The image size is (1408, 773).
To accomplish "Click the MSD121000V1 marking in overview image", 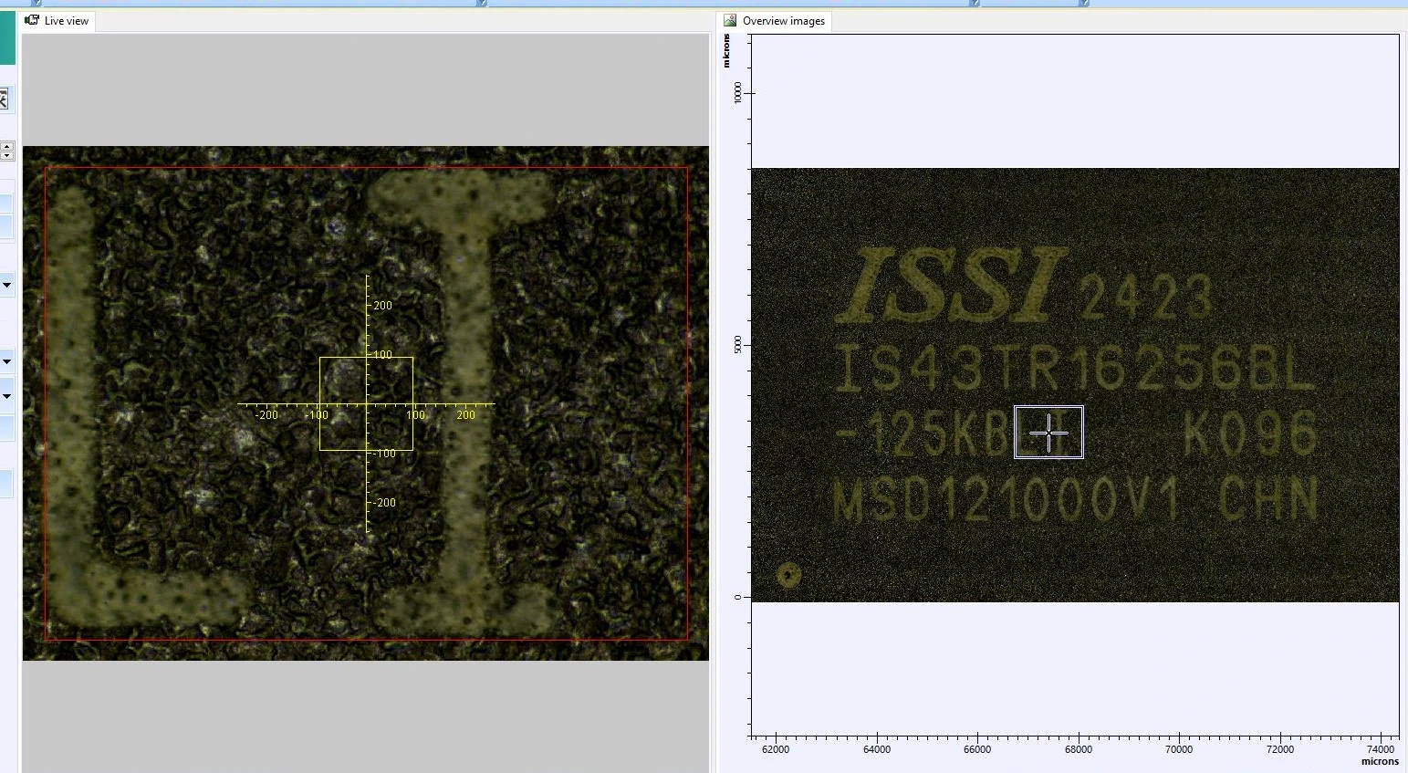I will [x=1006, y=500].
